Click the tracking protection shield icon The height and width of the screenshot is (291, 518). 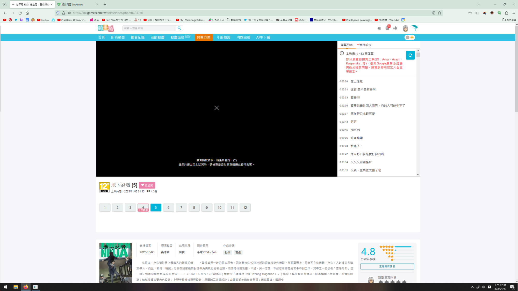(x=58, y=13)
